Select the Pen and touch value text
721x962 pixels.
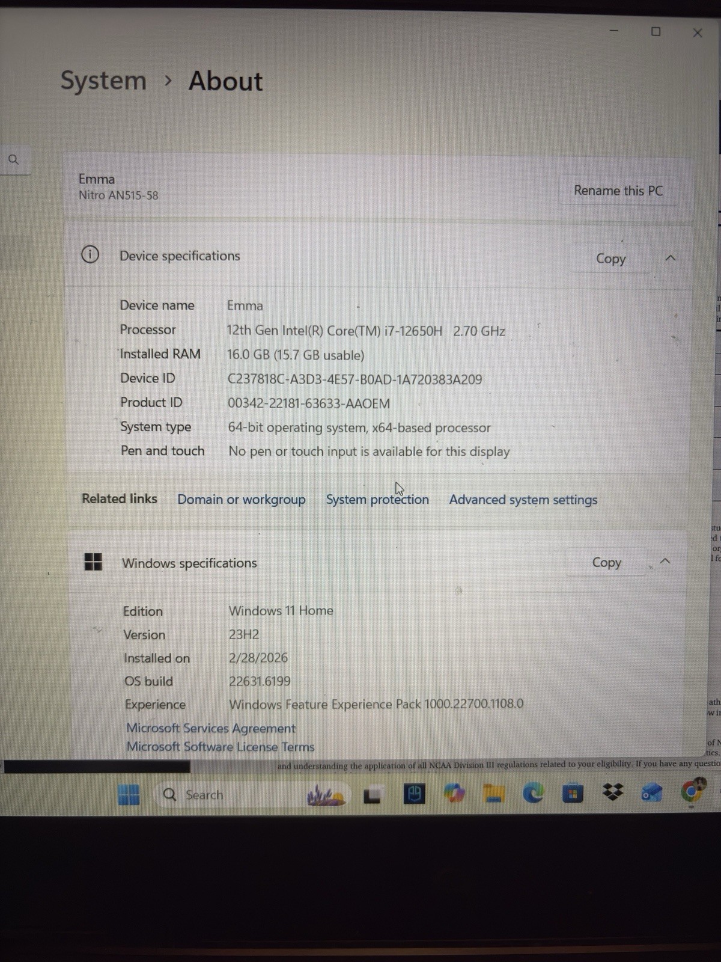369,452
